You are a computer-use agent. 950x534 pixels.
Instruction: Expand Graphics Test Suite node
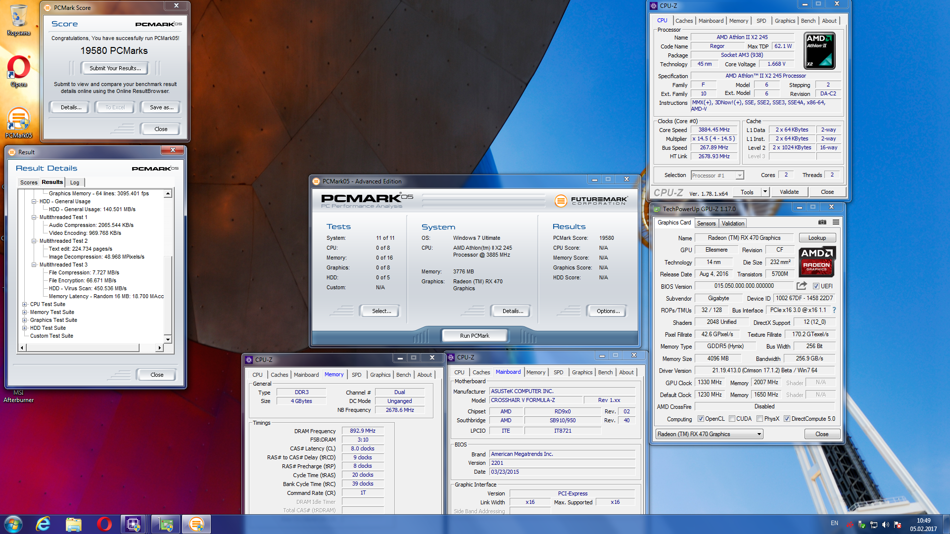25,320
